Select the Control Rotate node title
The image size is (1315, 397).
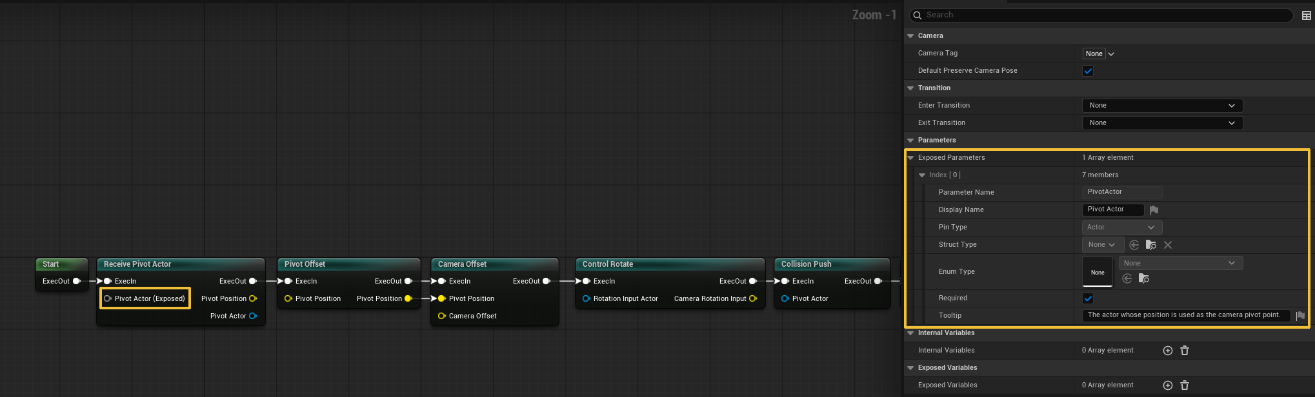[607, 264]
